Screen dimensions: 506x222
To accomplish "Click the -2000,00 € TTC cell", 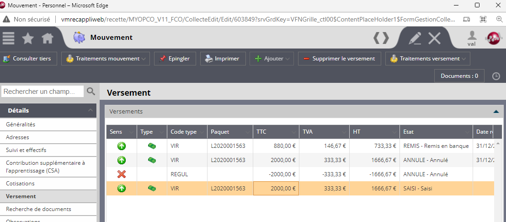I will tap(276, 174).
